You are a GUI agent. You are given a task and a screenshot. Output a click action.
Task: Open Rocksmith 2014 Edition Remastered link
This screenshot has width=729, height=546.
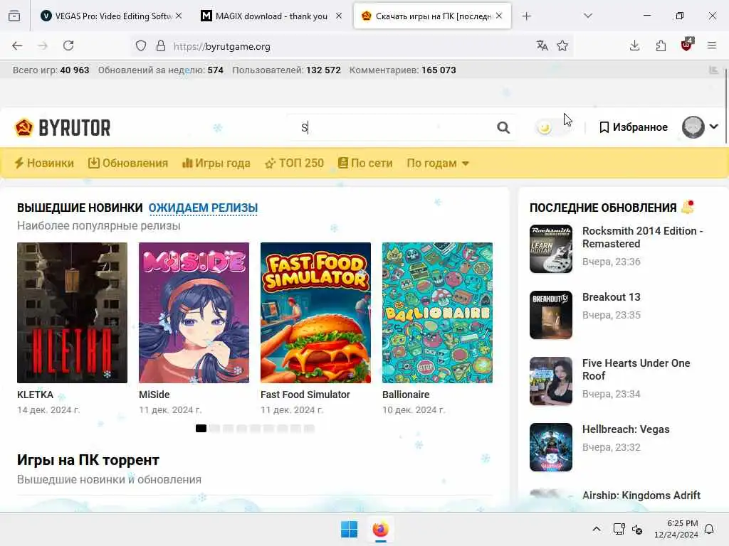point(642,237)
